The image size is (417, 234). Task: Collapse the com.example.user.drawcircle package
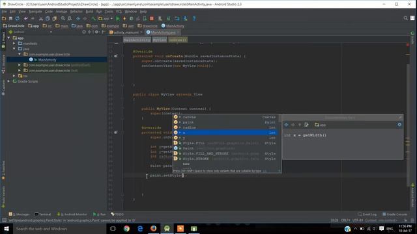[20, 54]
